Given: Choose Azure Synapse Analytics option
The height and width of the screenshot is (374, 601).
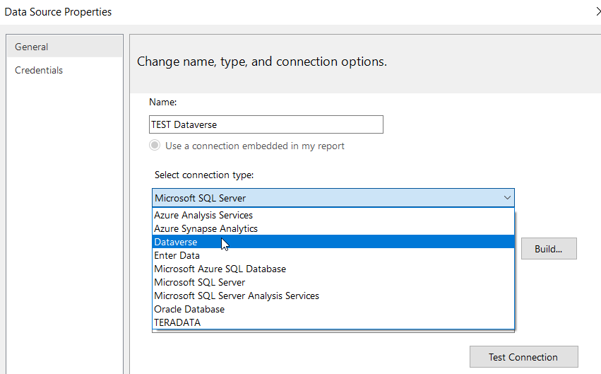Looking at the screenshot, I should pos(333,228).
